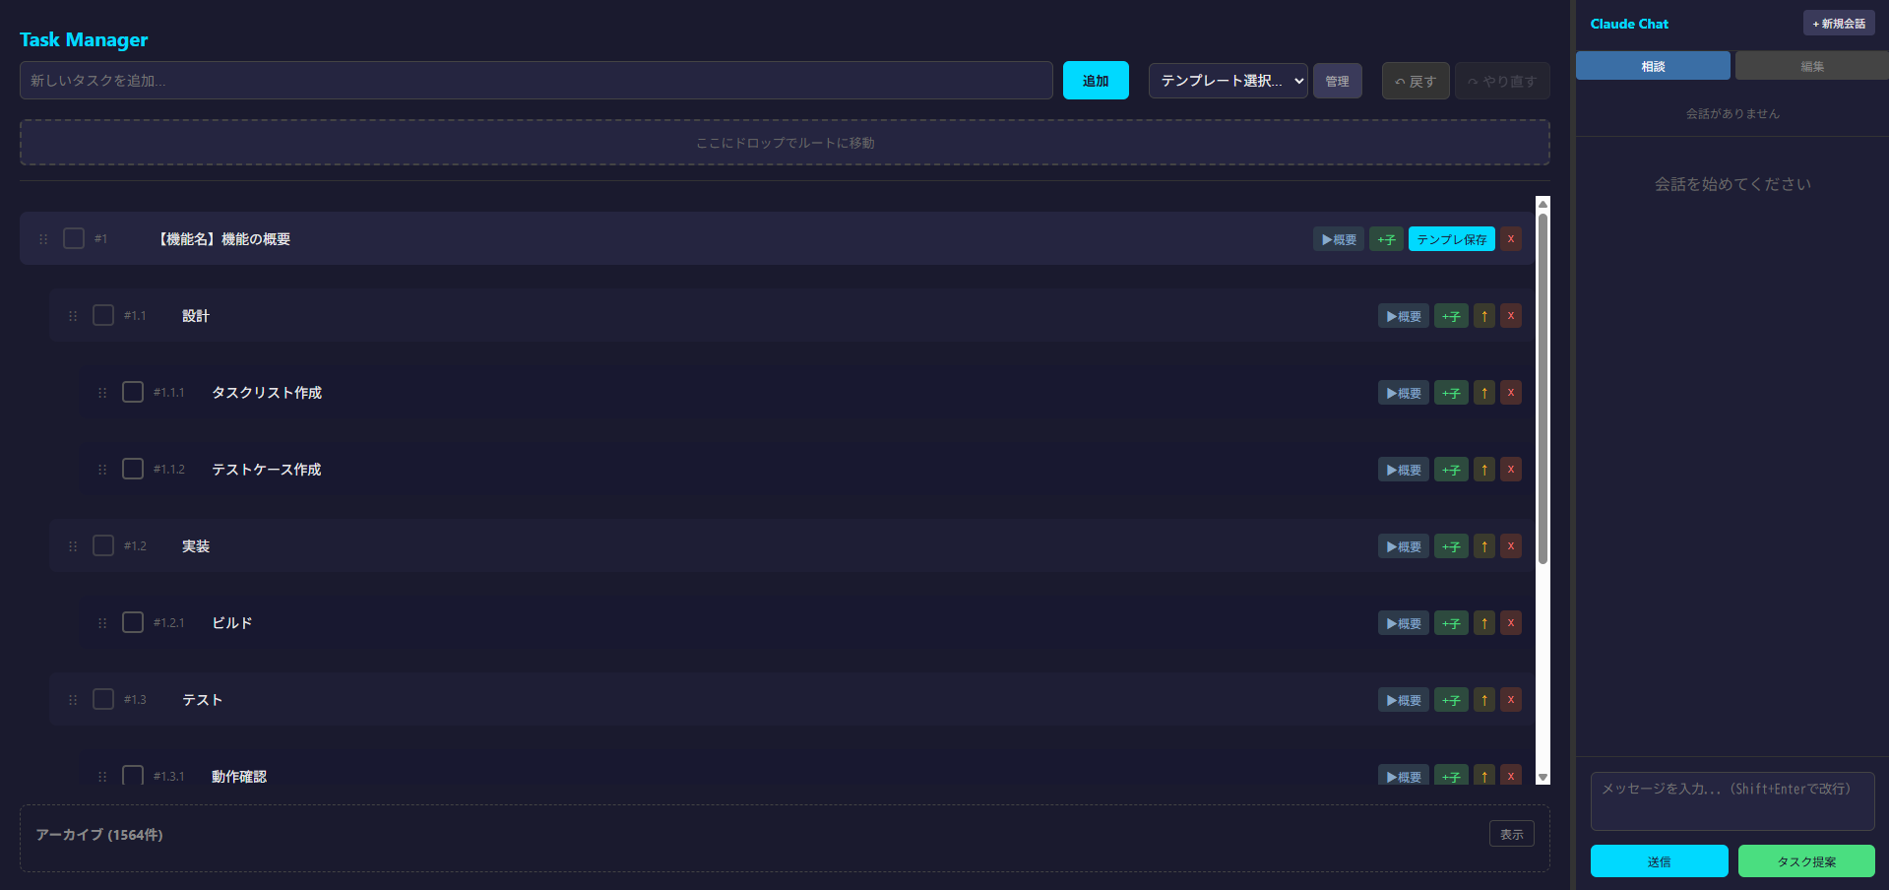Add child to 【機能名】機能の概要 task
This screenshot has width=1889, height=890.
1386,239
